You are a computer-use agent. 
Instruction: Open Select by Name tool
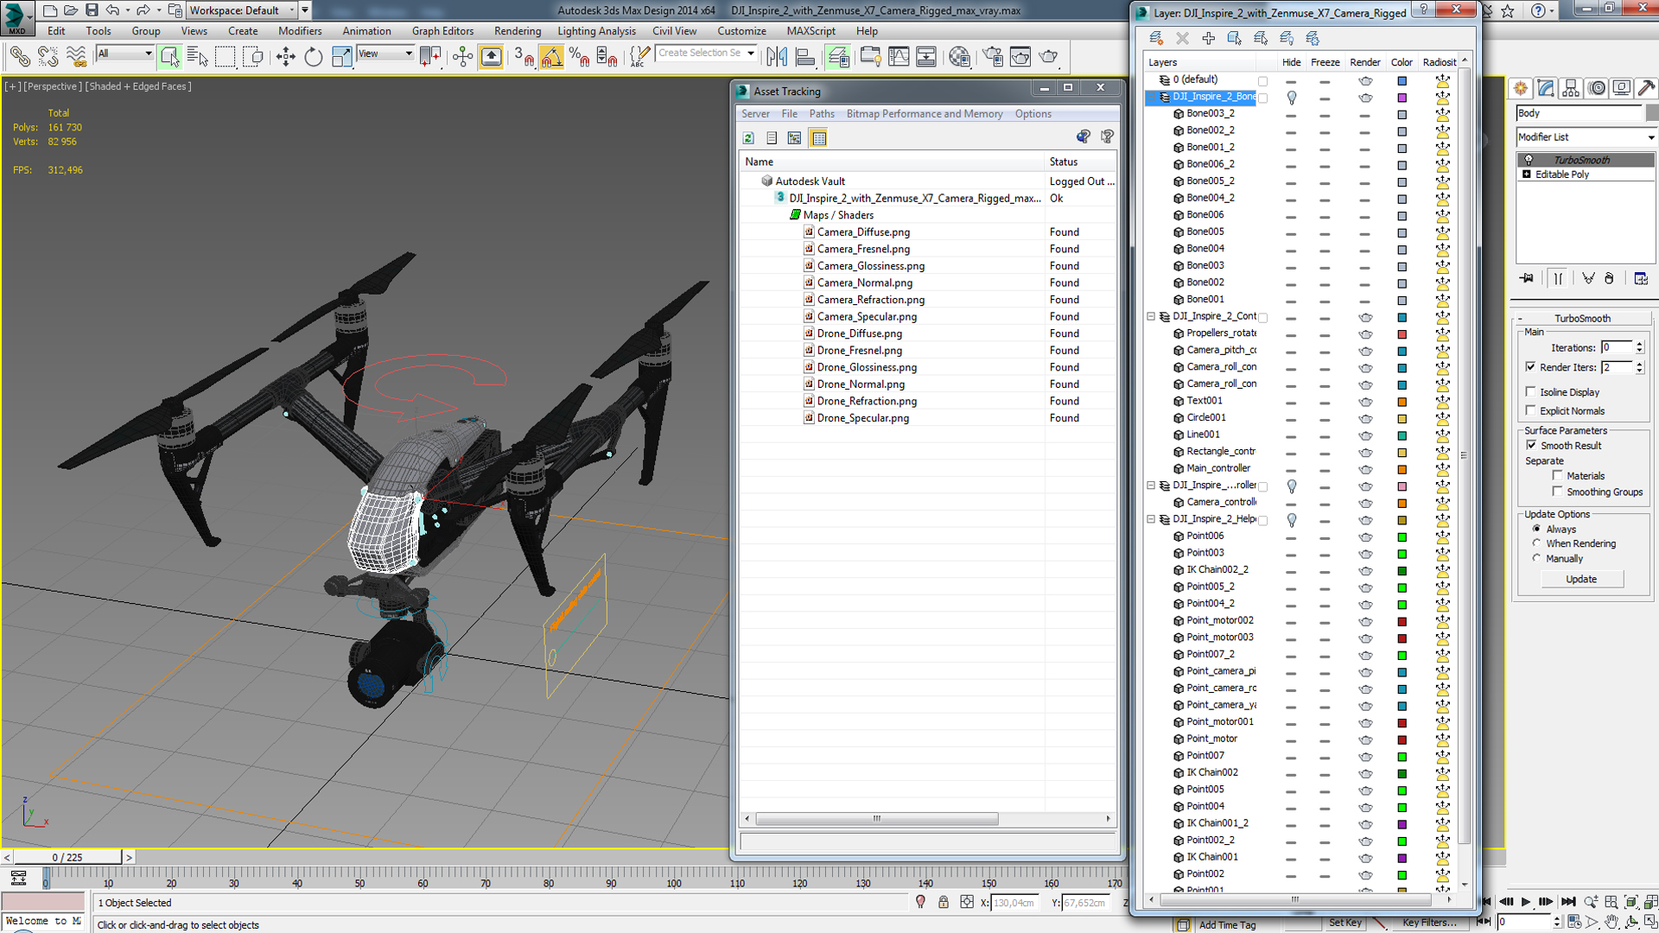(197, 57)
